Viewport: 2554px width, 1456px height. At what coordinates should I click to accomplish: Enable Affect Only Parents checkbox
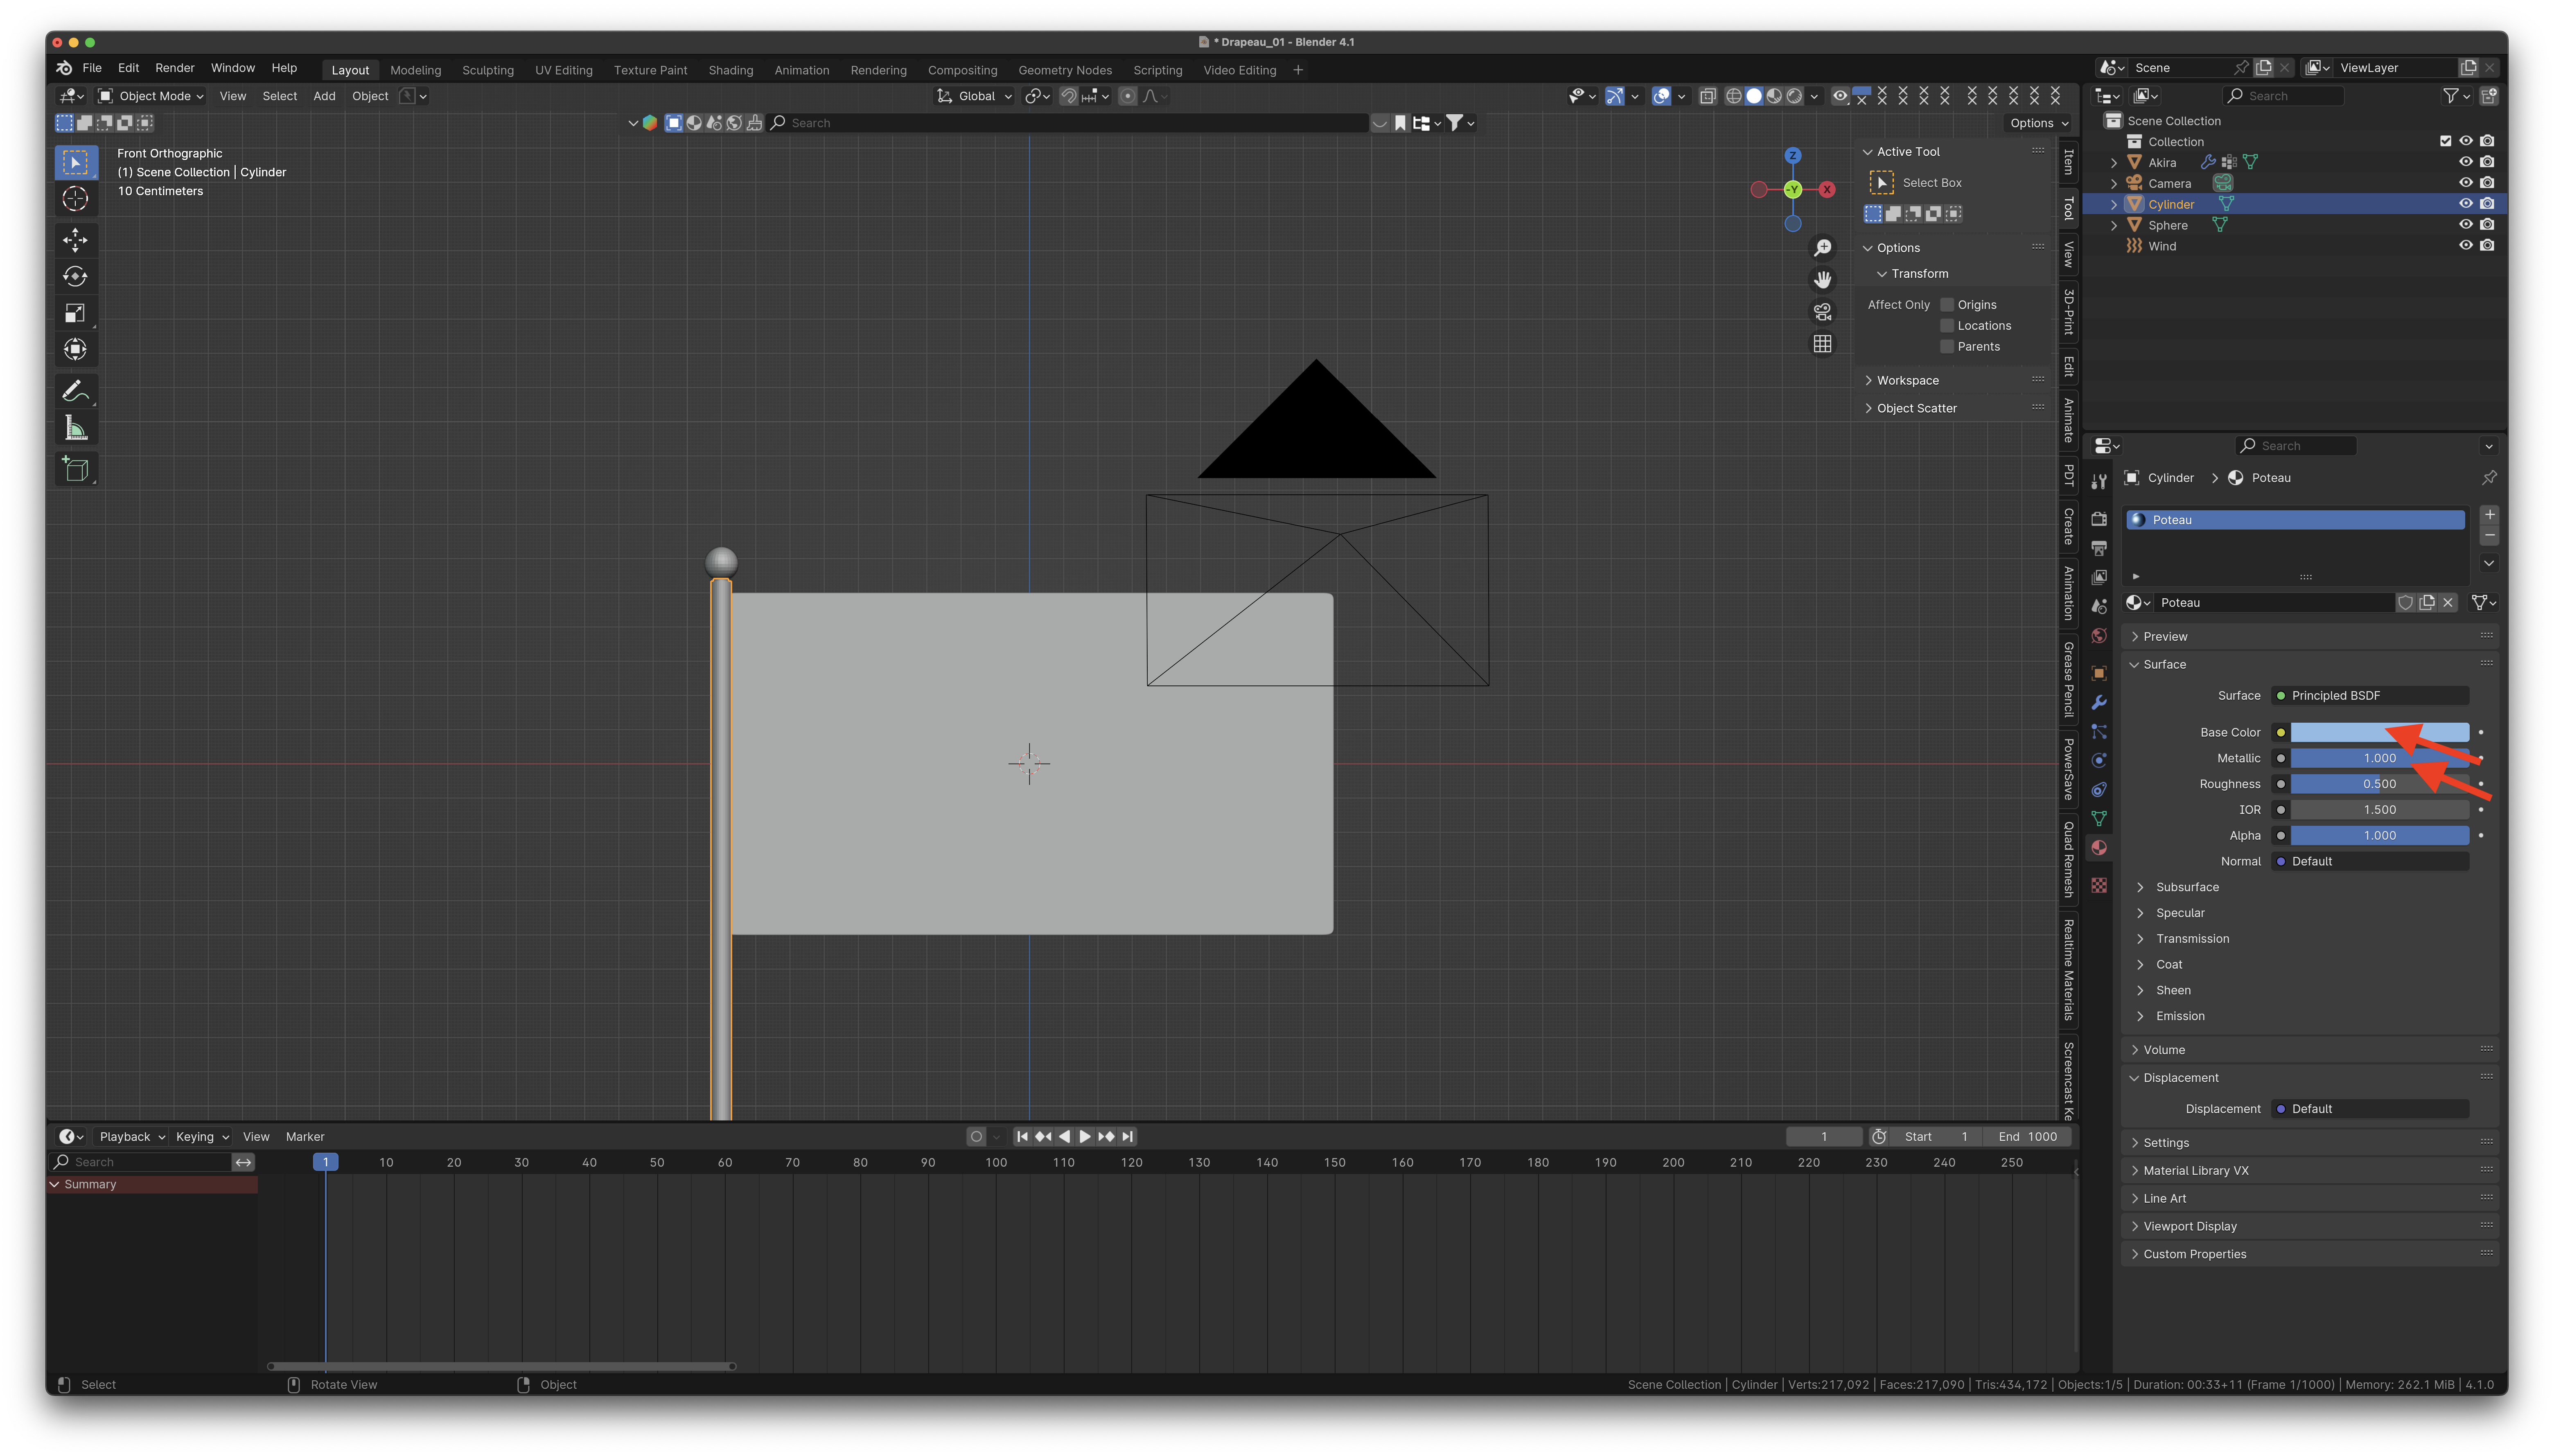coord(1947,347)
